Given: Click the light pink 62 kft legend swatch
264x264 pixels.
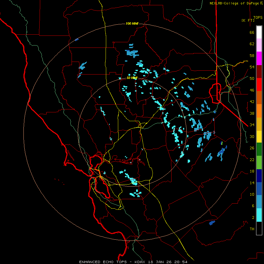Looking at the screenshot, I should (259, 45).
